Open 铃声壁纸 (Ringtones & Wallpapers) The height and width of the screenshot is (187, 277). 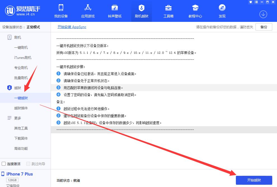tap(114, 11)
